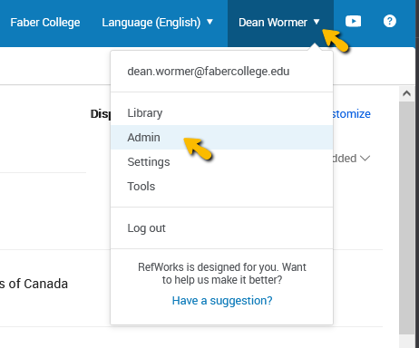Open the Dean Wormer user menu
The width and height of the screenshot is (419, 348).
tap(280, 23)
